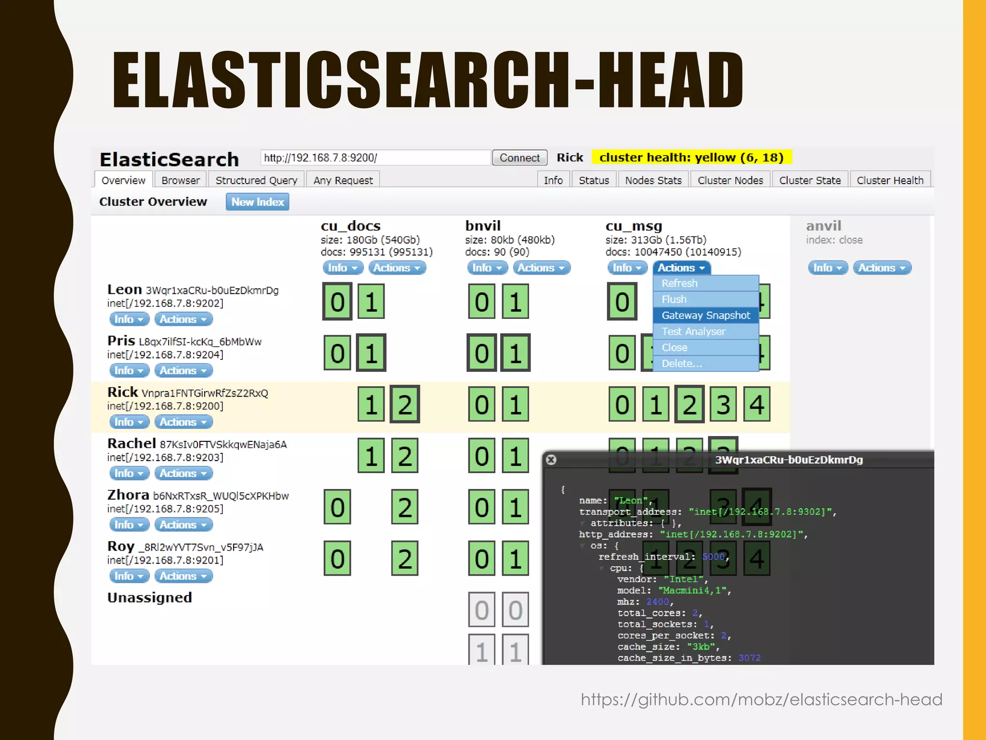Open Rachel node Info dropdown

[130, 474]
